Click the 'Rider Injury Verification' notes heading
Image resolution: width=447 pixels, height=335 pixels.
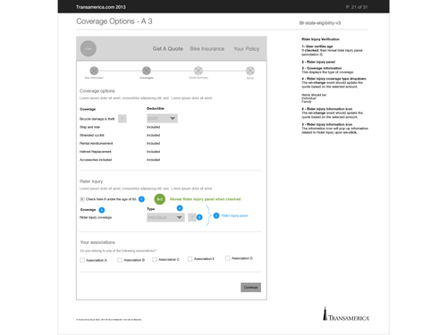click(320, 39)
